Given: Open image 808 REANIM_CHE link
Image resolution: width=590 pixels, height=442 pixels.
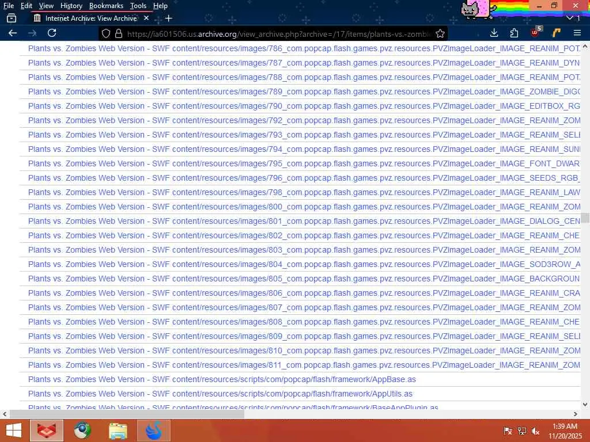Looking at the screenshot, I should coord(304,322).
